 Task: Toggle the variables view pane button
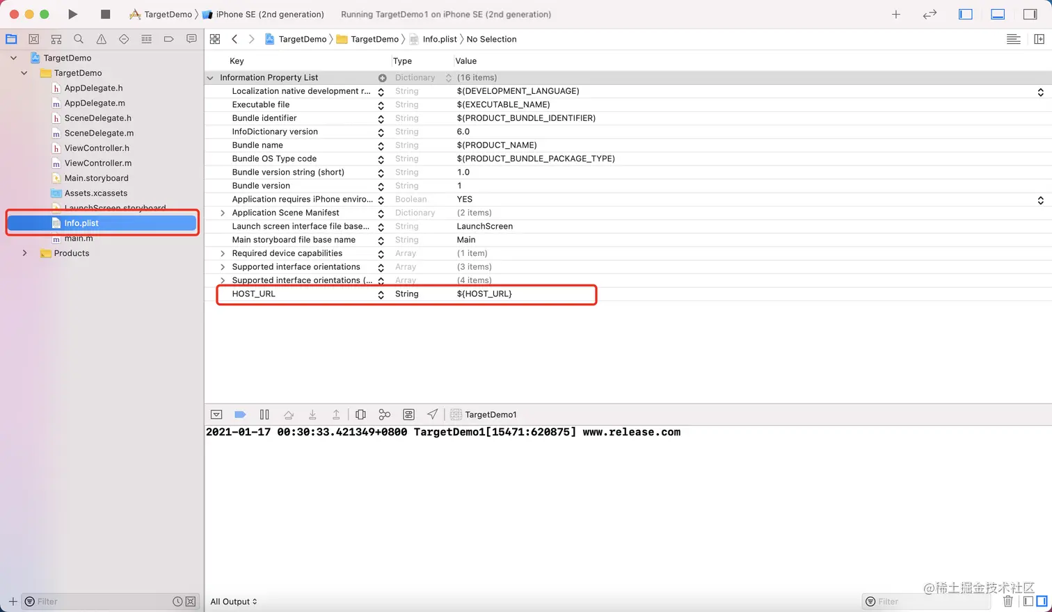point(1028,602)
